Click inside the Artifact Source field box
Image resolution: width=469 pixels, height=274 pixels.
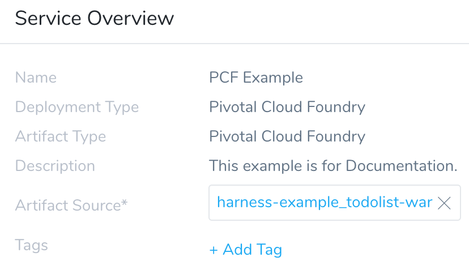pyautogui.click(x=334, y=203)
